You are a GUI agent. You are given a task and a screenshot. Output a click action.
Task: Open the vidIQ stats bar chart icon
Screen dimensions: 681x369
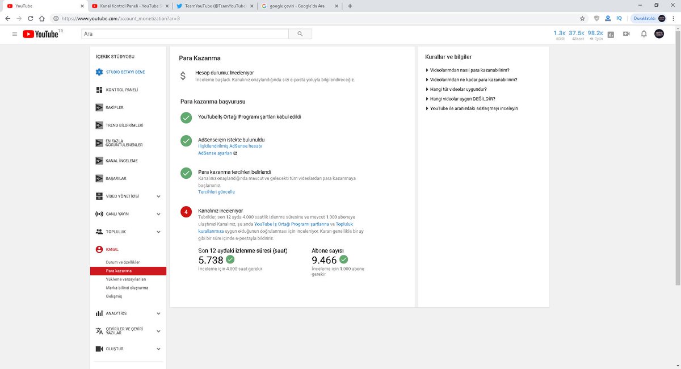click(611, 34)
